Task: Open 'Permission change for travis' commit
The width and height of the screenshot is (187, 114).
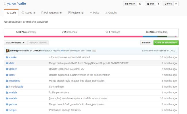Action: [x=65, y=110]
